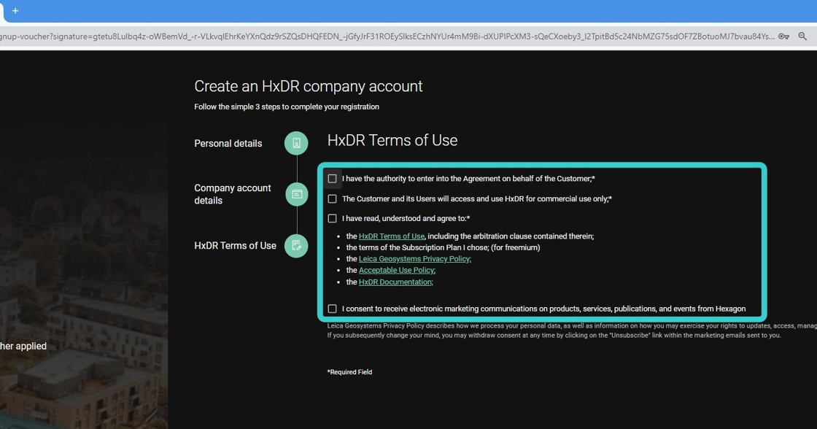Screen dimensions: 817x429
Task: Select the Company account details step label
Action: tap(233, 194)
